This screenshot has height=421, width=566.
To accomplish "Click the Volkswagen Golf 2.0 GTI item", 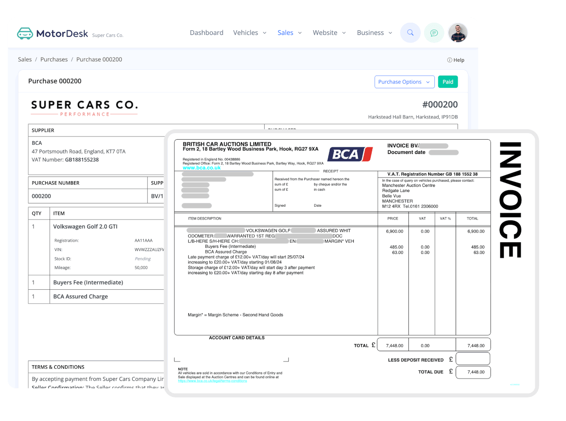I will click(85, 227).
